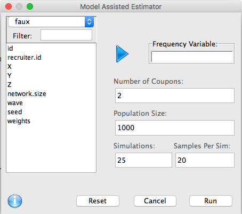Click the Population Size field
The width and height of the screenshot is (242, 214).
tap(175, 128)
